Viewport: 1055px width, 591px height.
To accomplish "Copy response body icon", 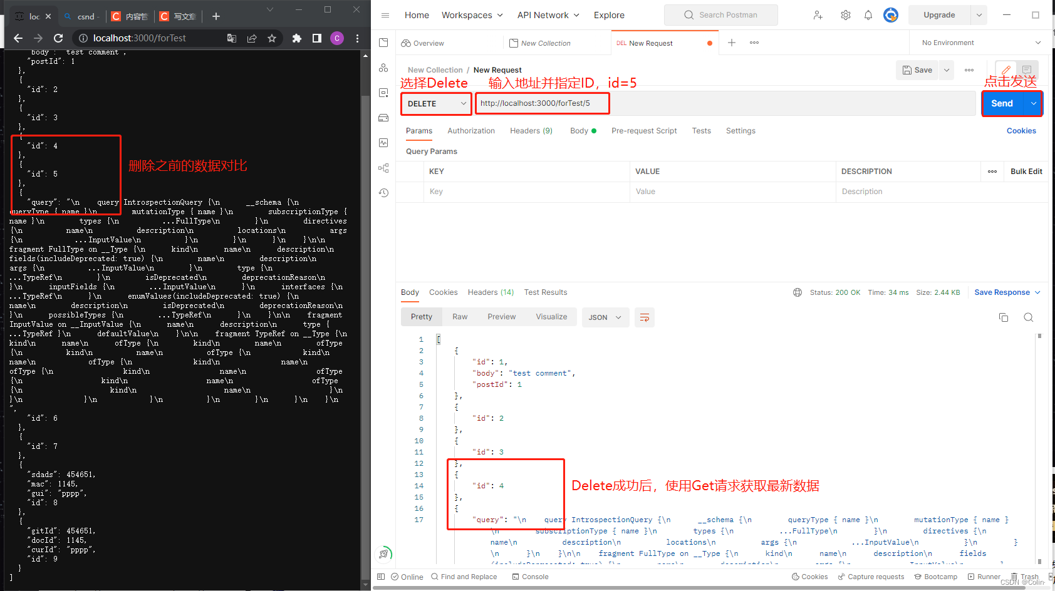I will pyautogui.click(x=1004, y=317).
